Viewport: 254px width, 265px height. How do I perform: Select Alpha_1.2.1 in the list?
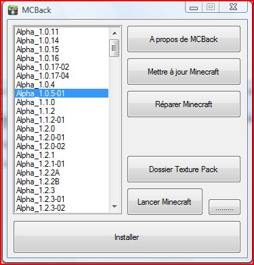[62, 155]
